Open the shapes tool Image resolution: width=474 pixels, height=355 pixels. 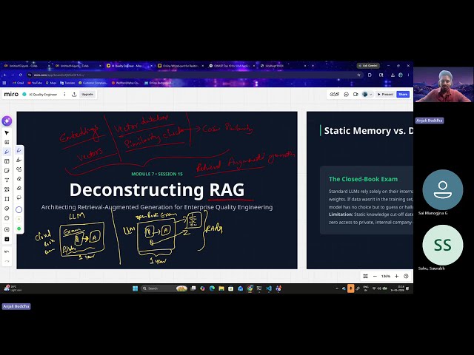coord(7,189)
